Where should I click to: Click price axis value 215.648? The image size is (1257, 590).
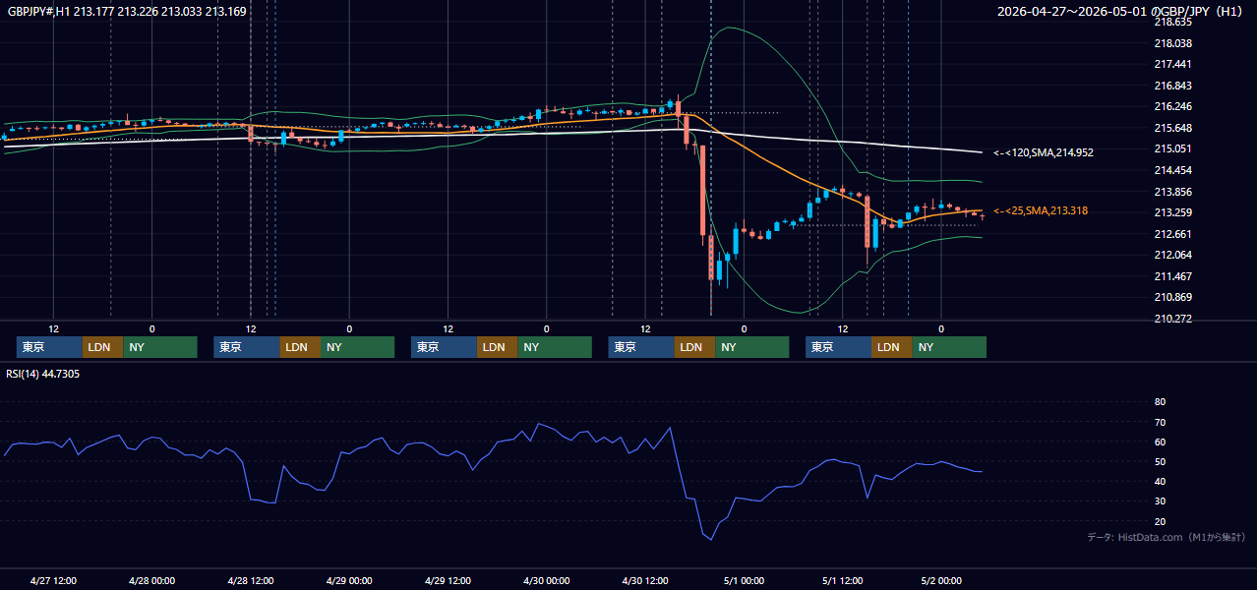click(1172, 128)
